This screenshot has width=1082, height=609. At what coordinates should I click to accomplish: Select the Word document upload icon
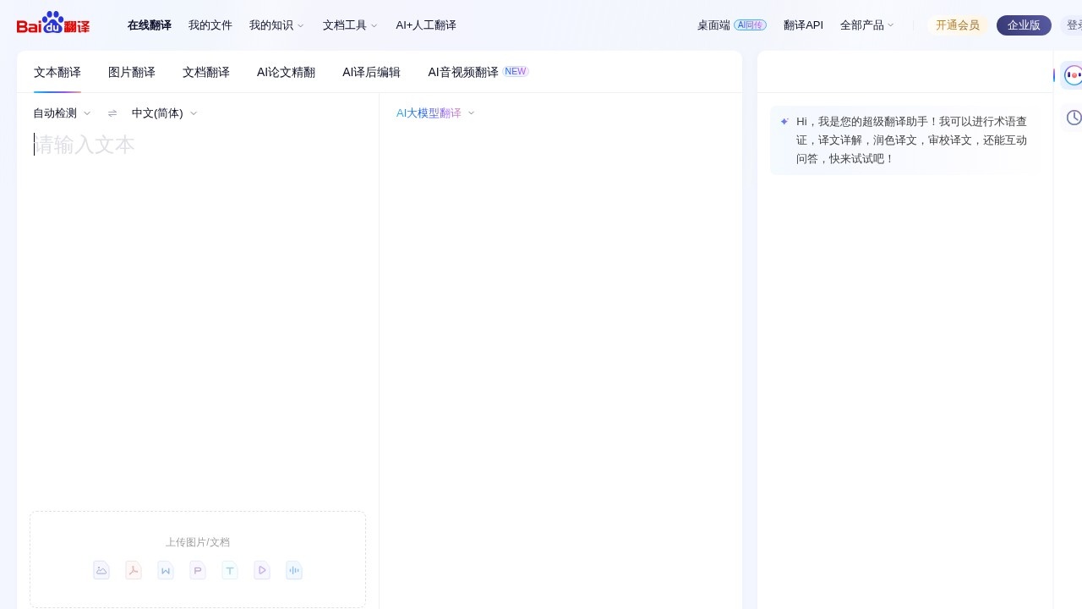coord(166,570)
